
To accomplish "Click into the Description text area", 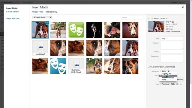I will (172, 58).
